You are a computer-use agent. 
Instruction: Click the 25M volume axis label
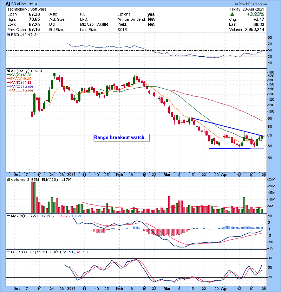(272, 179)
